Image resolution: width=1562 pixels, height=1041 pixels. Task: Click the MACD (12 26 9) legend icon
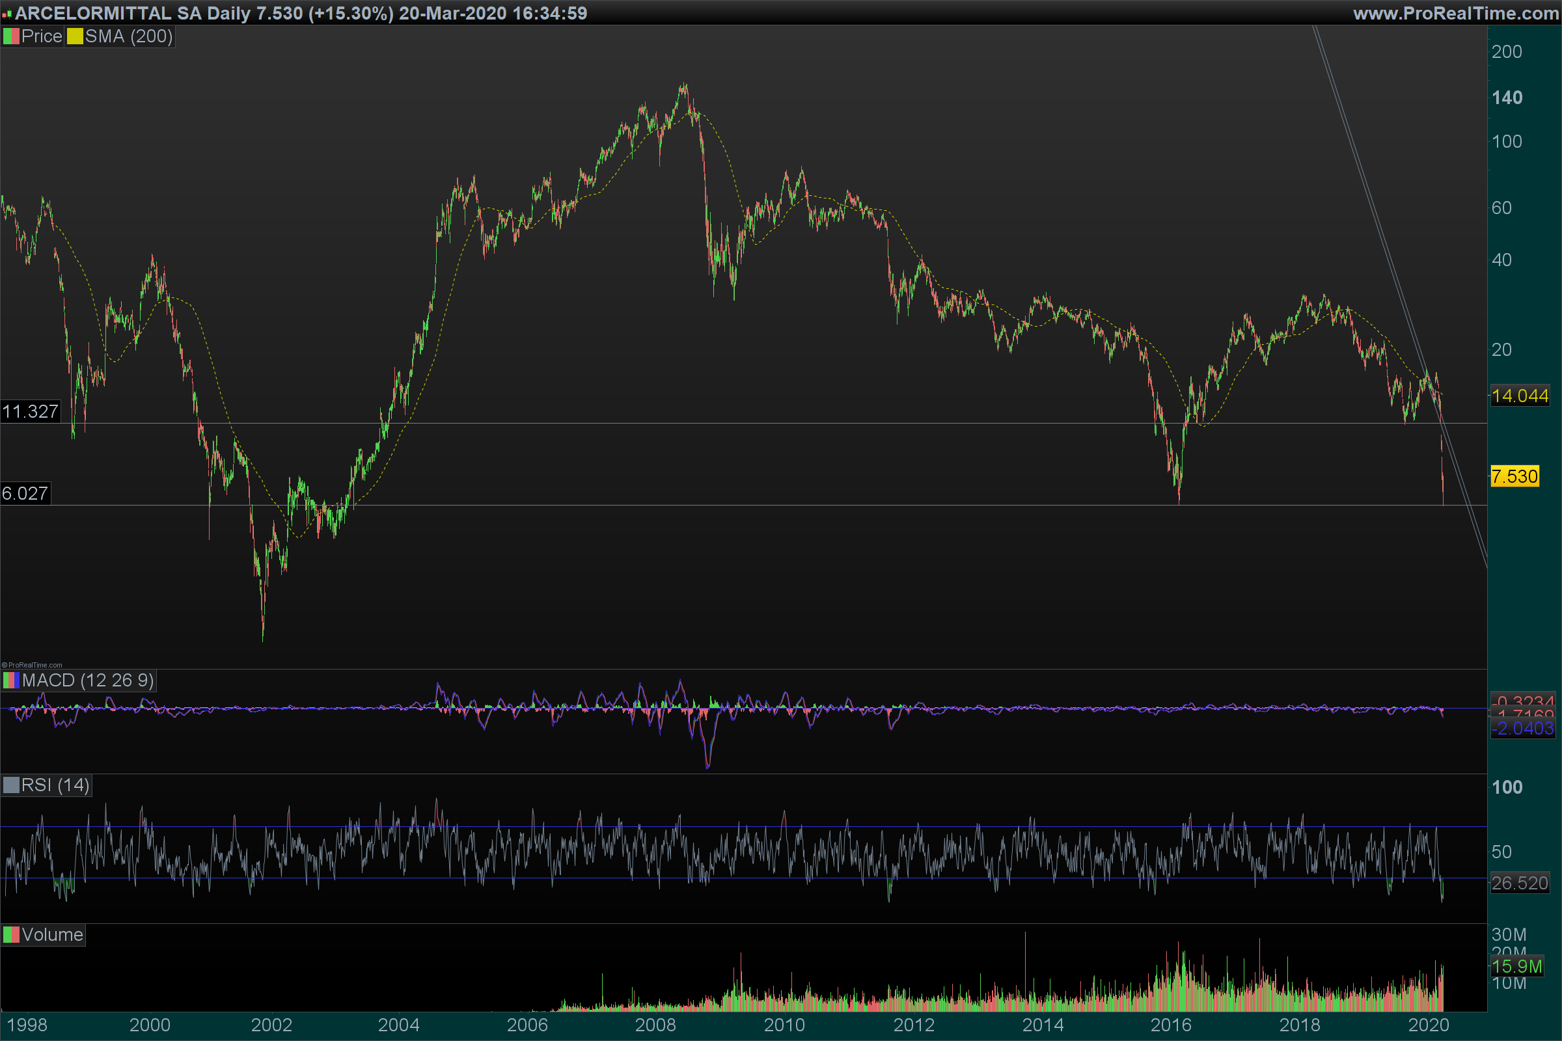coord(10,681)
